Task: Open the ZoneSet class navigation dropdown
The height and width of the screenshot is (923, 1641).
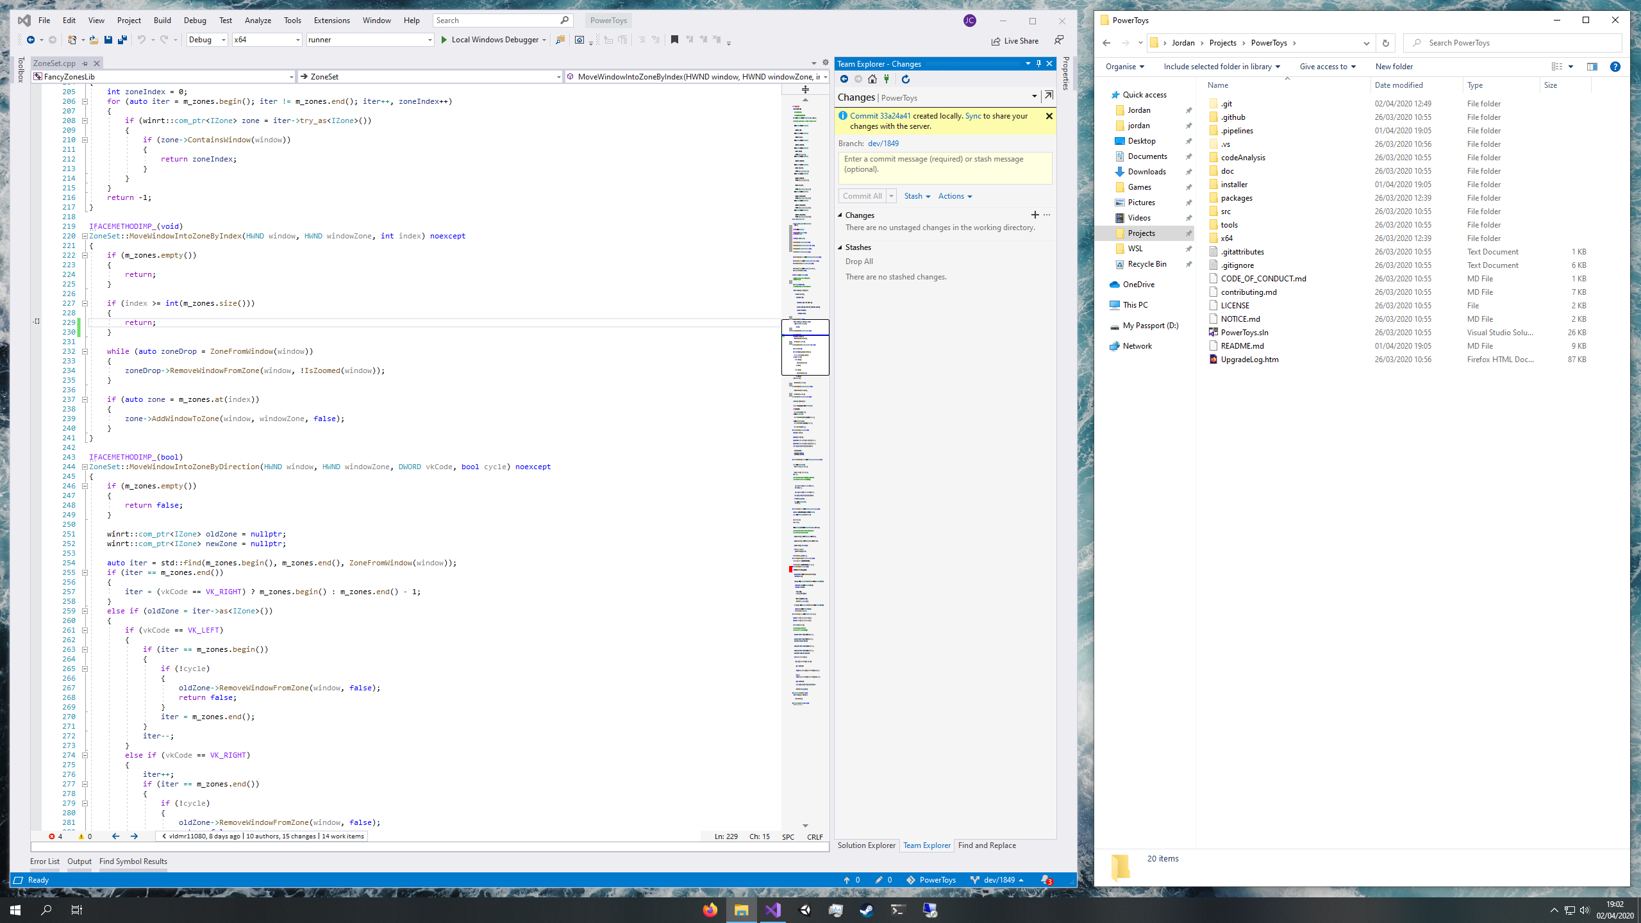Action: coord(430,76)
